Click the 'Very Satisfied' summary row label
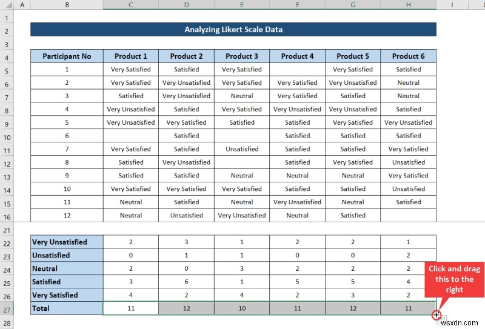The height and width of the screenshot is (329, 485). click(x=67, y=295)
